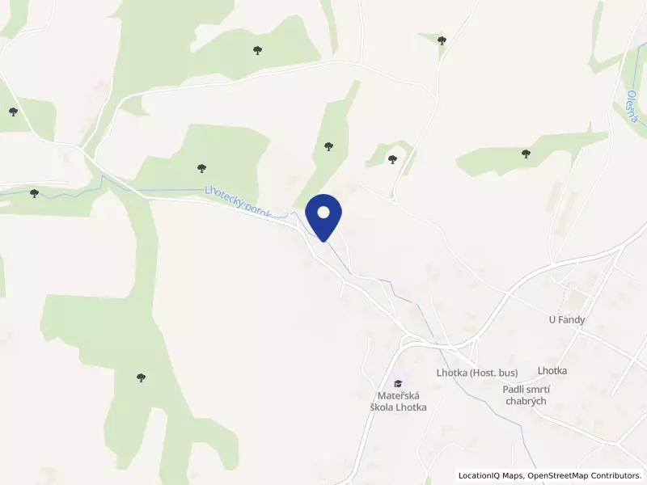
Task: Click the tree icon at top center forest
Action: point(257,50)
